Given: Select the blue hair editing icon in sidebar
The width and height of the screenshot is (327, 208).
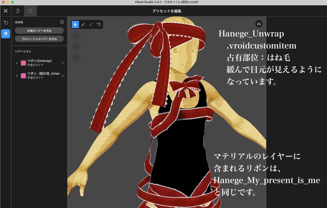Looking at the screenshot, I should point(5,34).
